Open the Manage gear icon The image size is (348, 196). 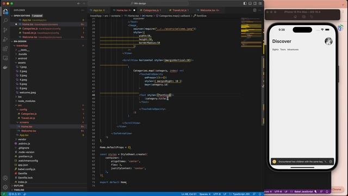pyautogui.click(x=5, y=187)
